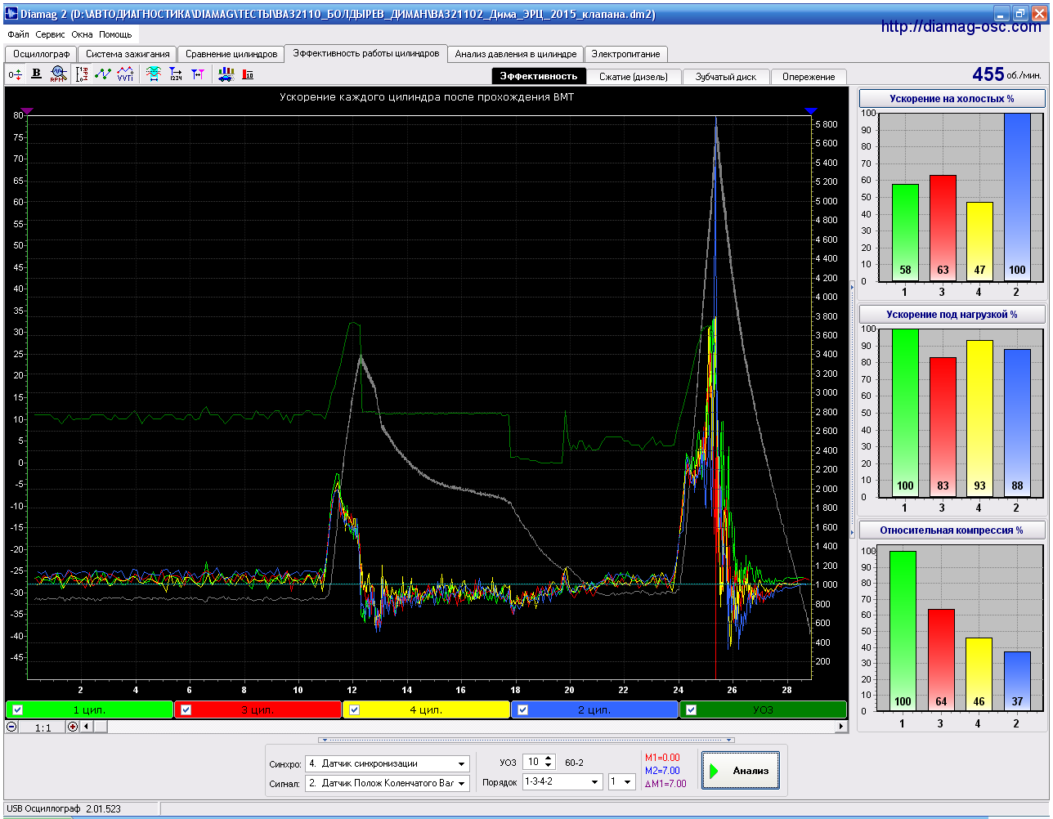The height and width of the screenshot is (819, 1053).
Task: Click the purple left marker triangle on chart
Action: click(27, 111)
